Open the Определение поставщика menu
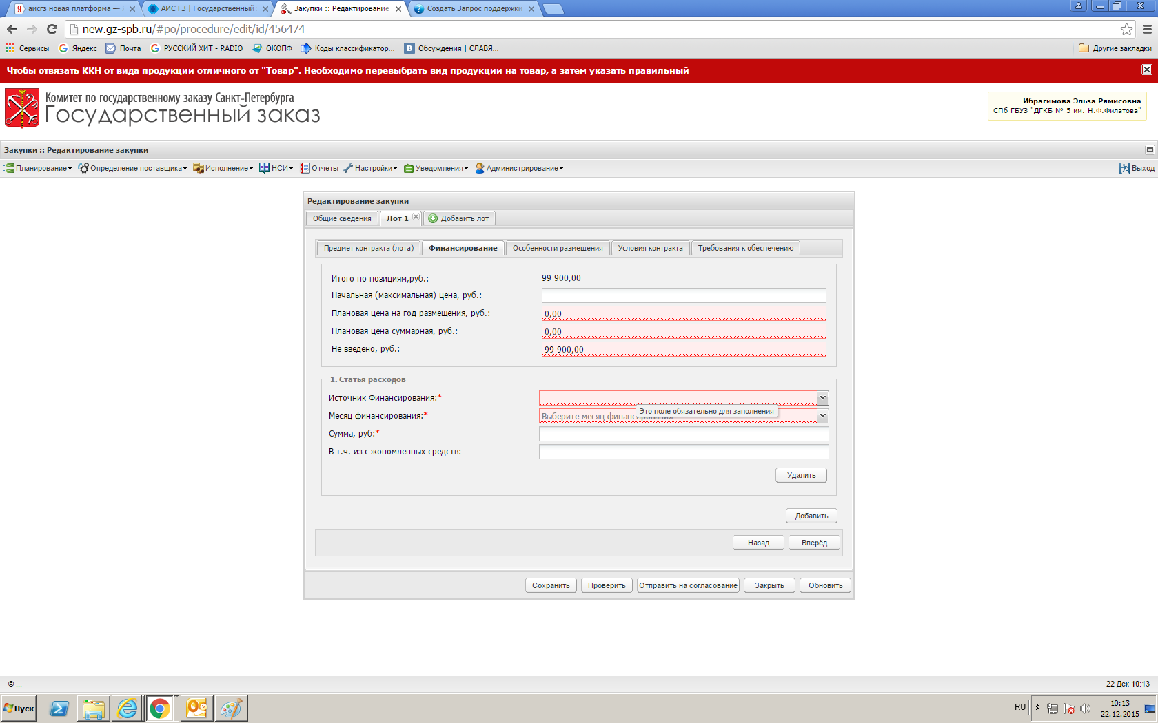 [132, 168]
